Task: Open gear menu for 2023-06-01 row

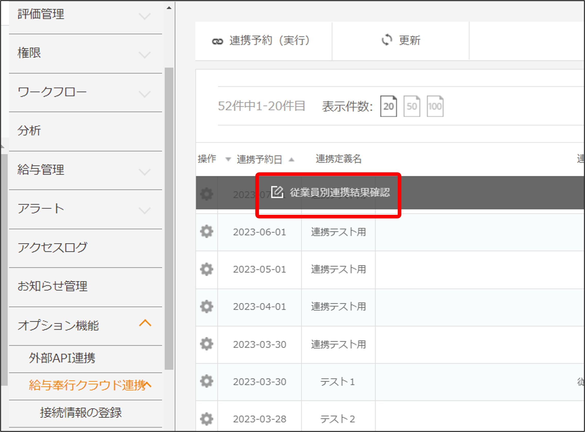Action: [207, 231]
